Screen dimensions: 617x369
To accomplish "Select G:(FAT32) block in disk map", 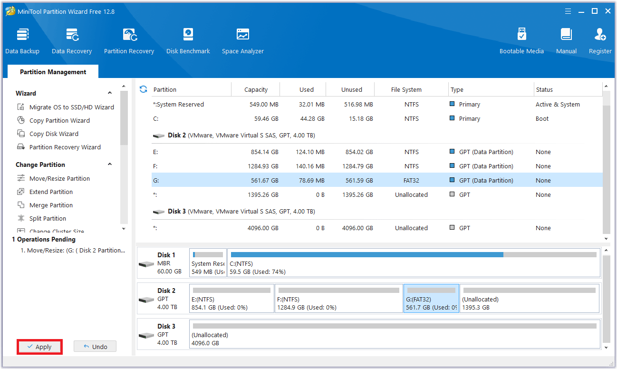I will click(x=432, y=299).
